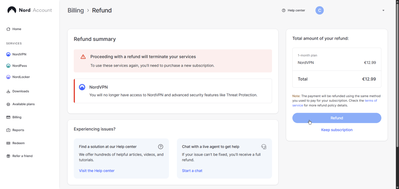Click the NordVPN logo in the refund summary
This screenshot has height=189, width=399.
(x=82, y=87)
